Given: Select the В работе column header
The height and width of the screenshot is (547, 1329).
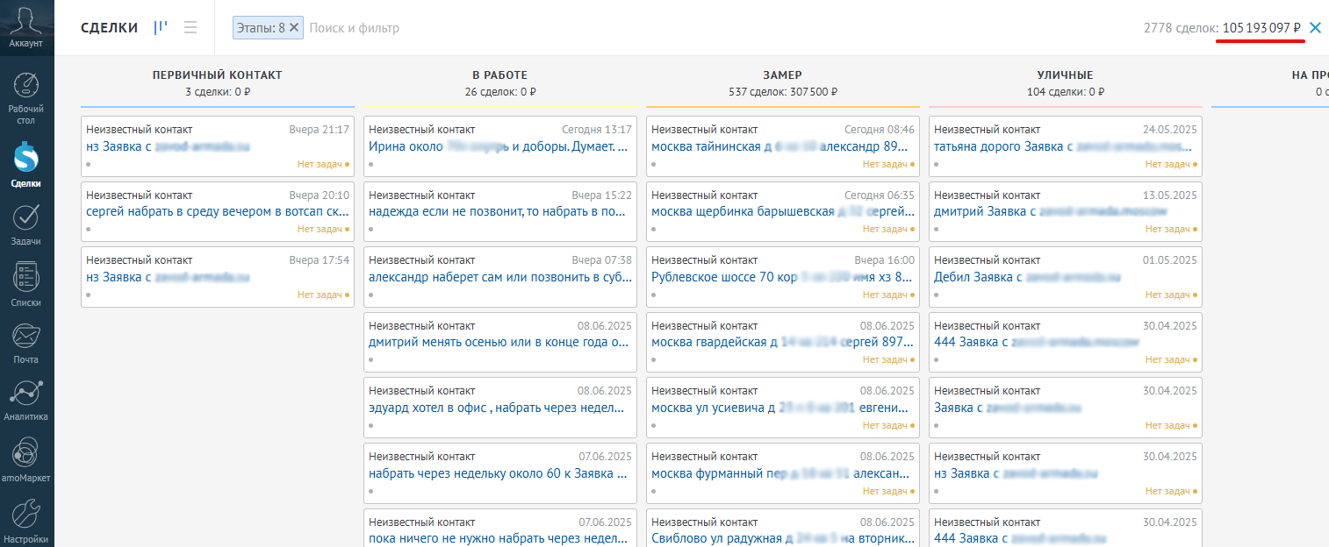Looking at the screenshot, I should pyautogui.click(x=499, y=75).
